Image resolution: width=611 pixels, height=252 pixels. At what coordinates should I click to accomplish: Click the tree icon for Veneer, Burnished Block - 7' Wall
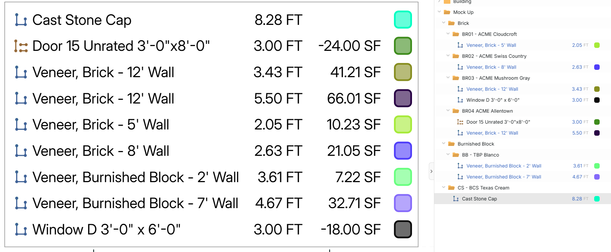[460, 177]
